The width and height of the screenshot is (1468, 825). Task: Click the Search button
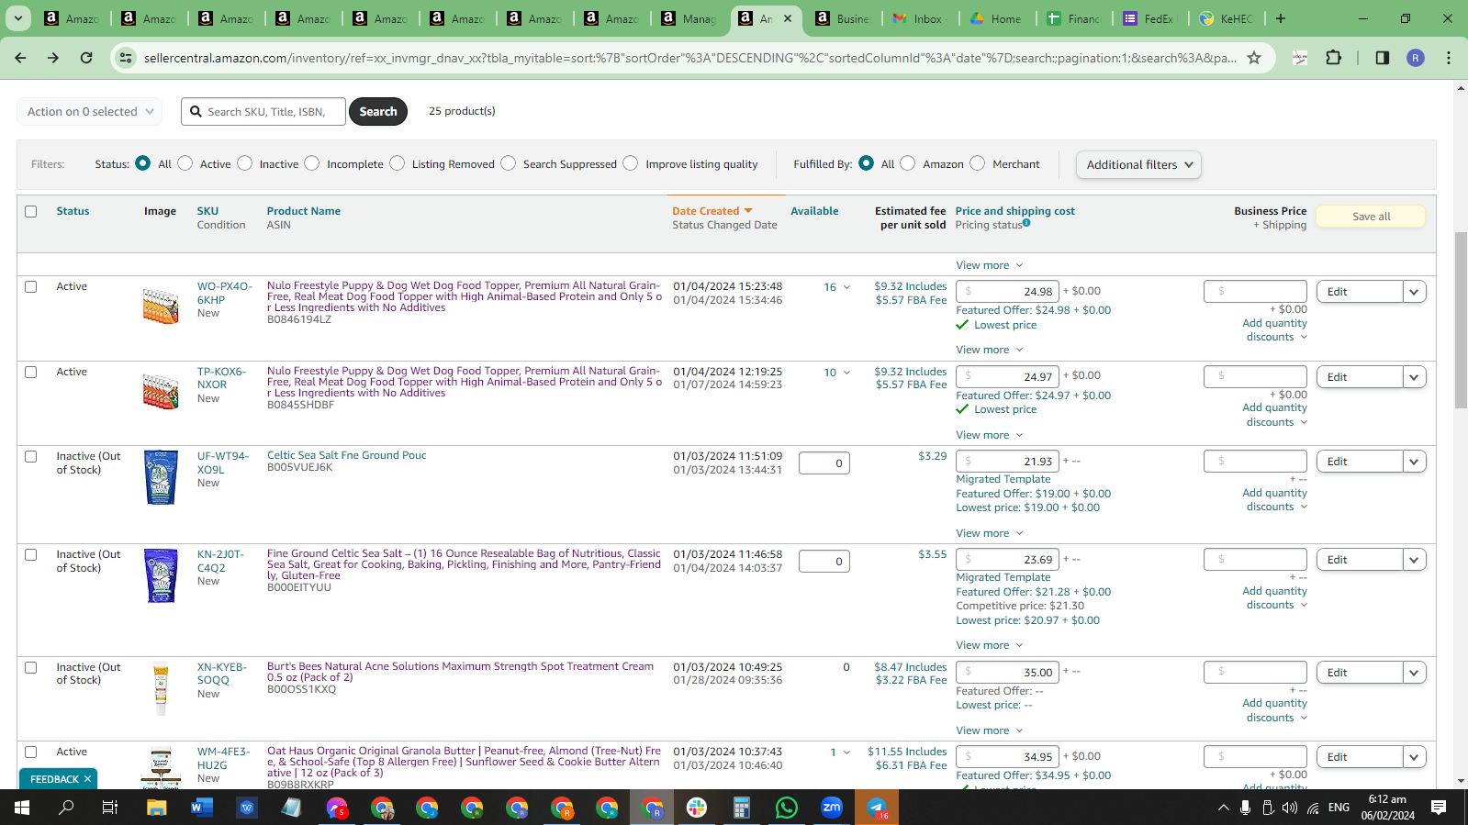378,112
